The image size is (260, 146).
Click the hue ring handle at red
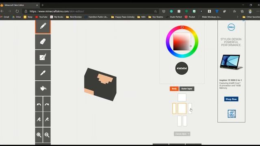pos(182,27)
